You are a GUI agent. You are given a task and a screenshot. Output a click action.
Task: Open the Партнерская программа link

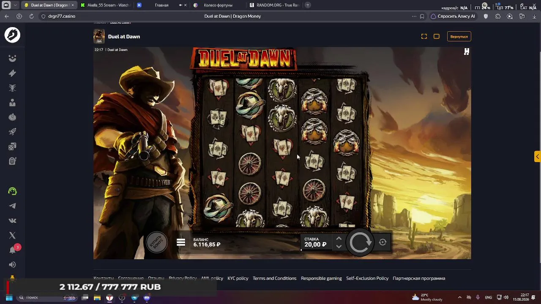[419, 278]
